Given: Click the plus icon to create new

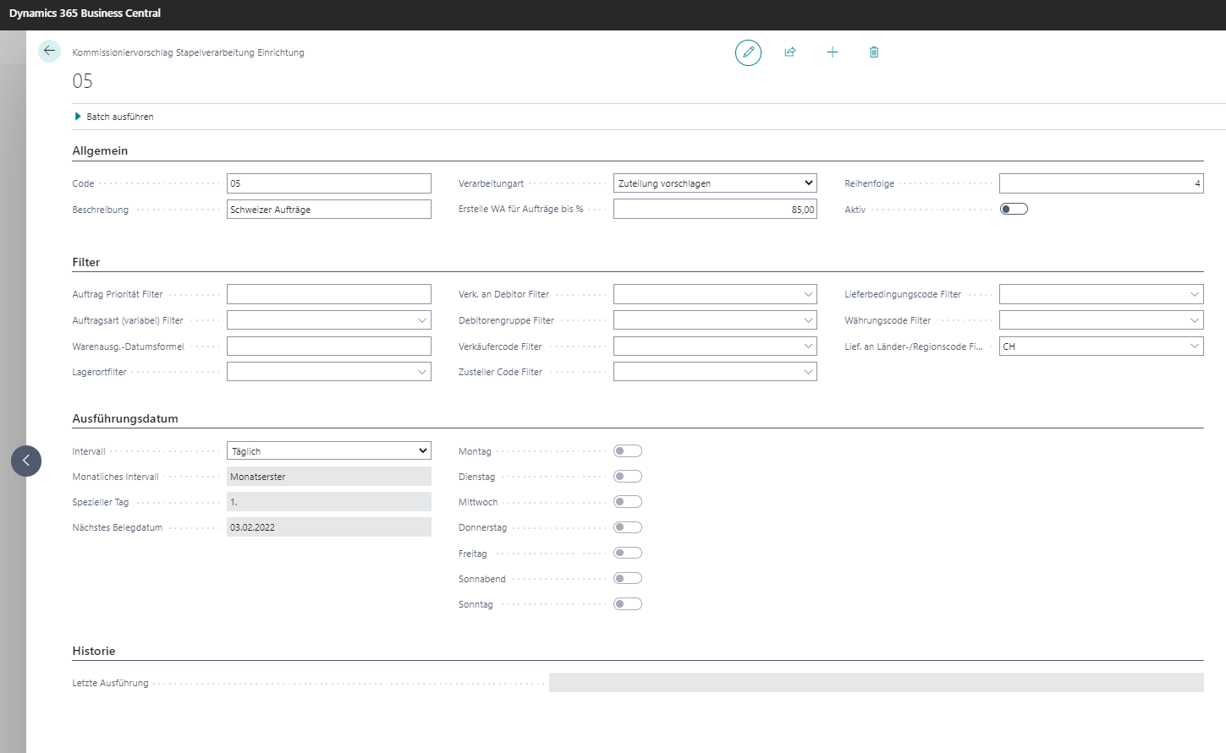Looking at the screenshot, I should (833, 52).
